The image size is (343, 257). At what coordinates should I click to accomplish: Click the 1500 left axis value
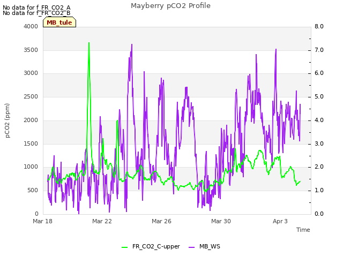(x=31, y=144)
